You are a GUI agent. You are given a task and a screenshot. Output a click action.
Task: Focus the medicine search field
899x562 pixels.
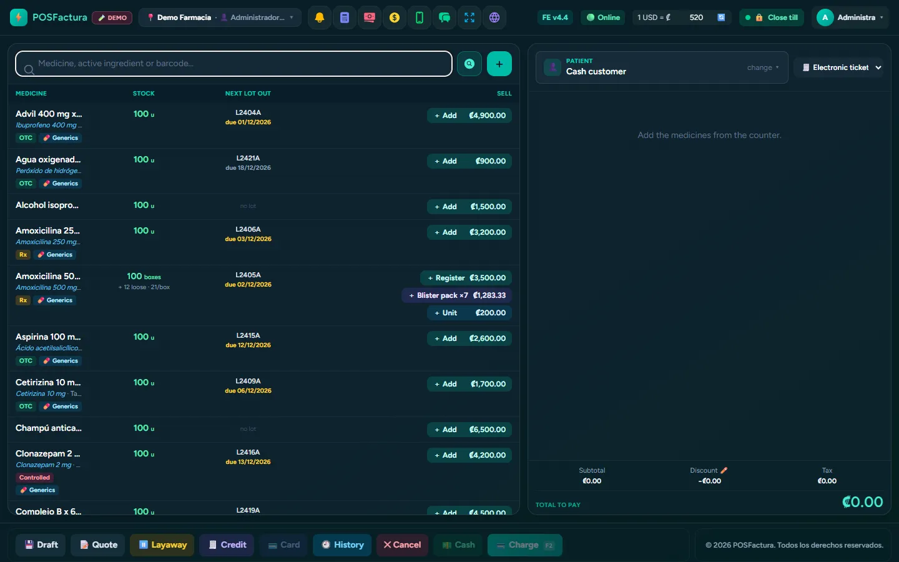[x=233, y=64]
